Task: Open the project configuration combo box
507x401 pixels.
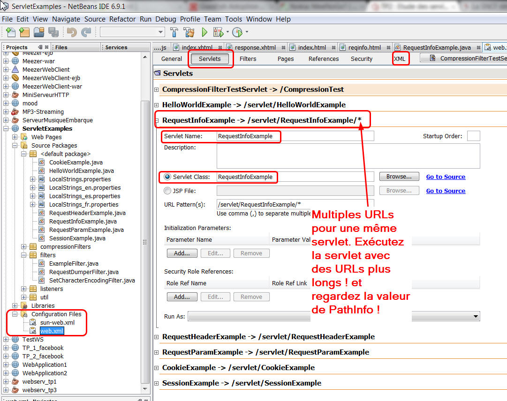Action: 132,32
